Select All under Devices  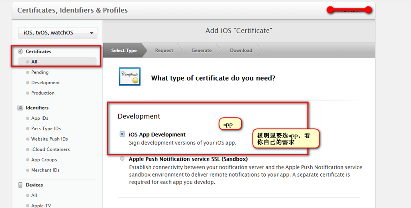tap(34, 196)
